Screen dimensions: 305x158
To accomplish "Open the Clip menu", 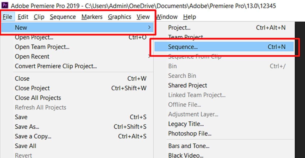I will click(39, 17).
